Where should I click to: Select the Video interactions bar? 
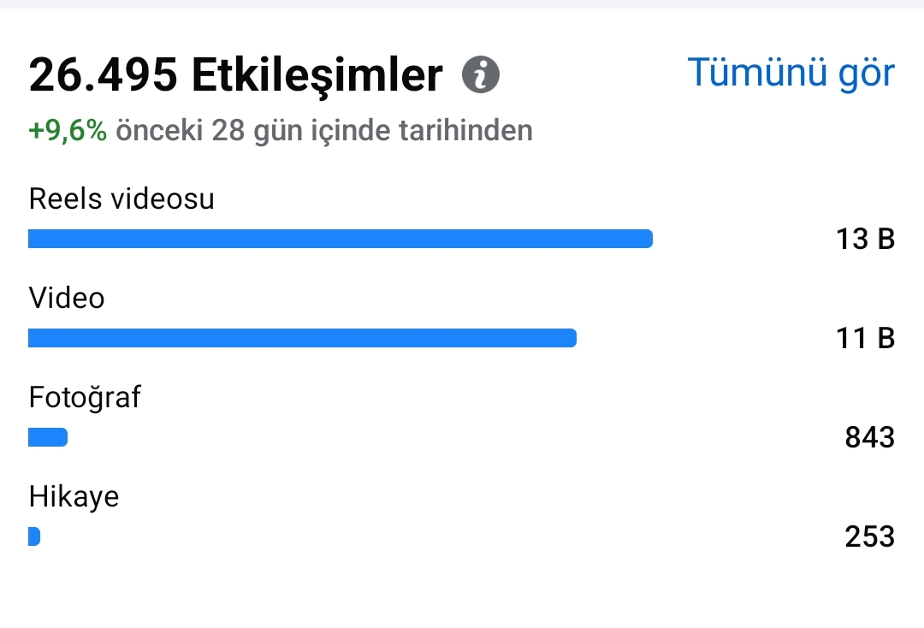302,338
